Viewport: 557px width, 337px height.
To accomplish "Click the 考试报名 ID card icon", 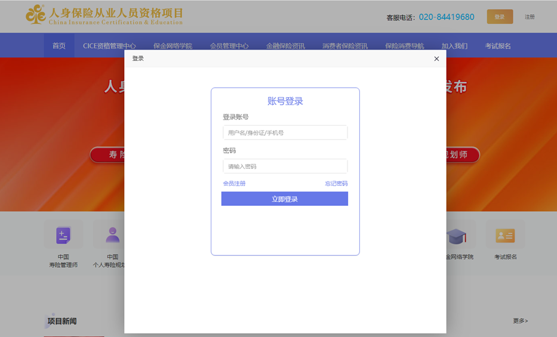I will [x=505, y=236].
